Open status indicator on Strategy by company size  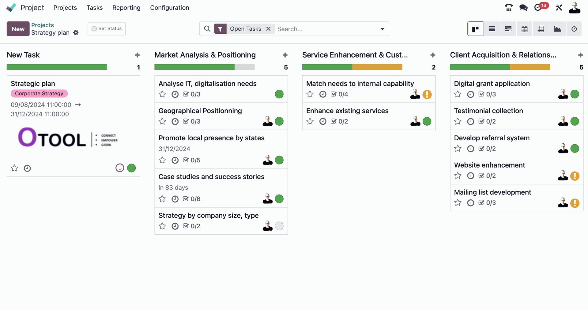point(279,226)
